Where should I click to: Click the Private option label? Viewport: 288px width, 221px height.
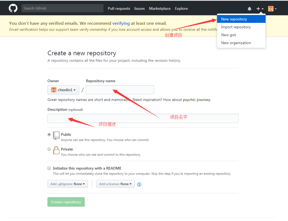pyautogui.click(x=67, y=149)
